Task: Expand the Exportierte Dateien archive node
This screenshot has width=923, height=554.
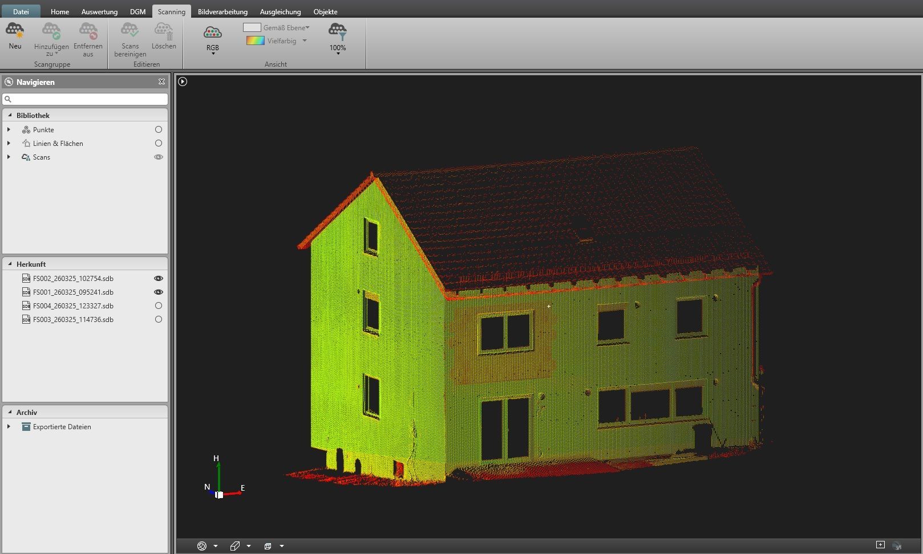Action: point(9,427)
